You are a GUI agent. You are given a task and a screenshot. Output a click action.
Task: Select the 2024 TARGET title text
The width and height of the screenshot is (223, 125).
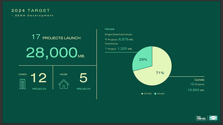[31, 10]
